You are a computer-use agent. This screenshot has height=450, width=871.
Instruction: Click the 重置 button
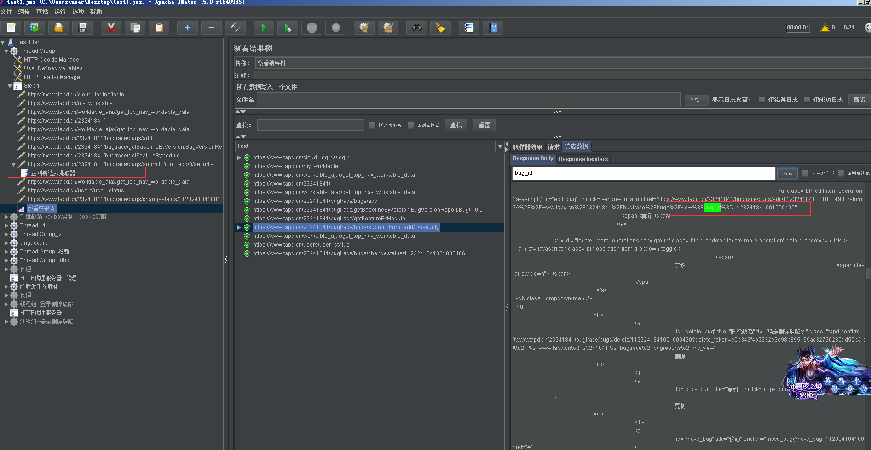click(x=484, y=125)
